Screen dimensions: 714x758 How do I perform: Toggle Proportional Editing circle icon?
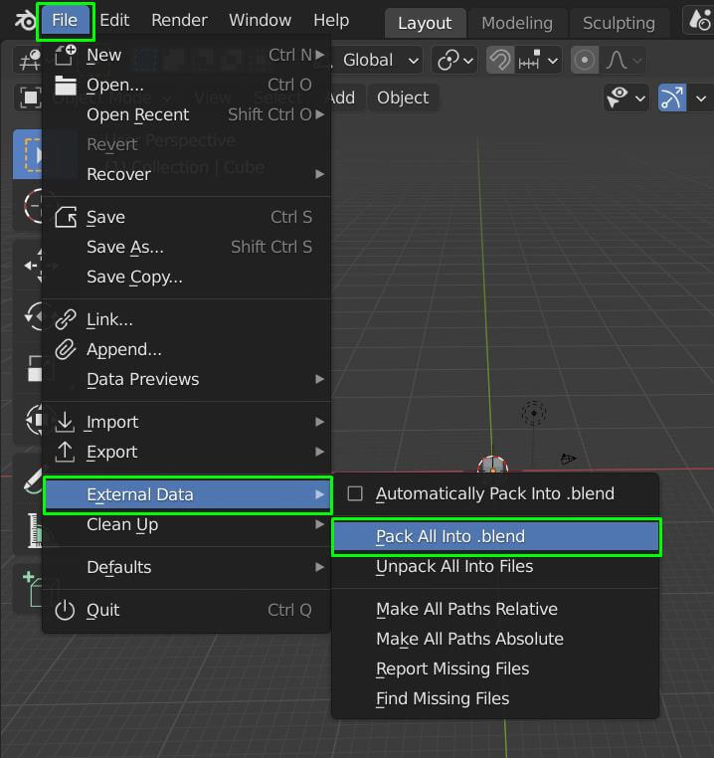[x=585, y=60]
